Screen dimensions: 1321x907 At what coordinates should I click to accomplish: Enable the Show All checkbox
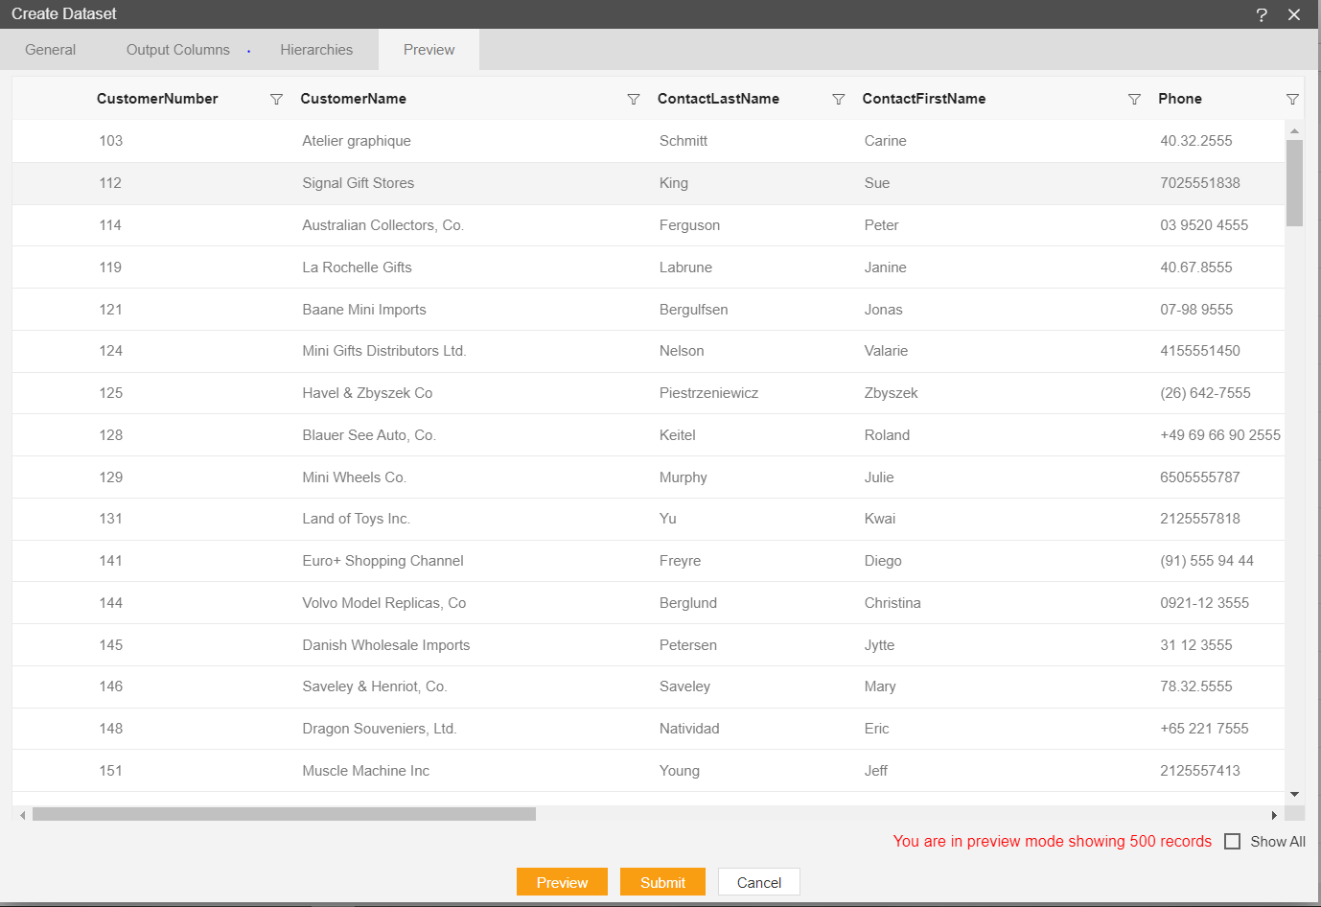(1233, 842)
